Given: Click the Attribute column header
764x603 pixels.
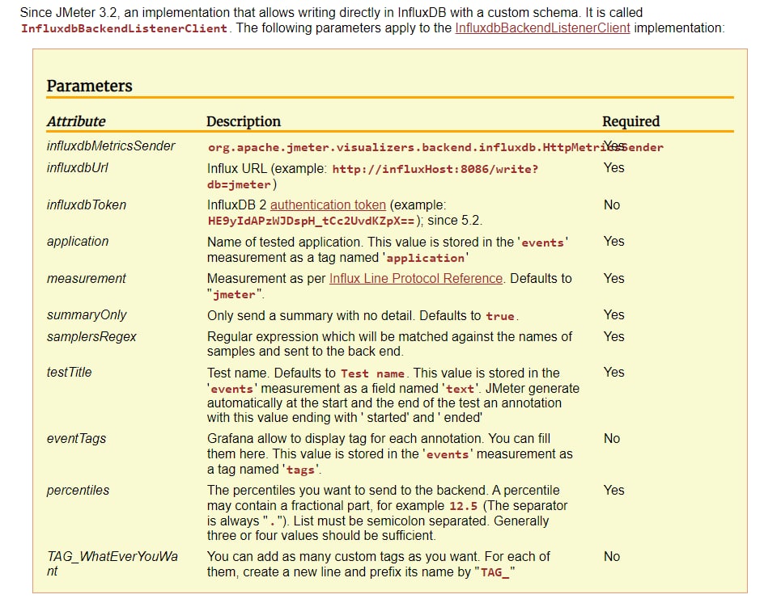Looking at the screenshot, I should pyautogui.click(x=76, y=121).
